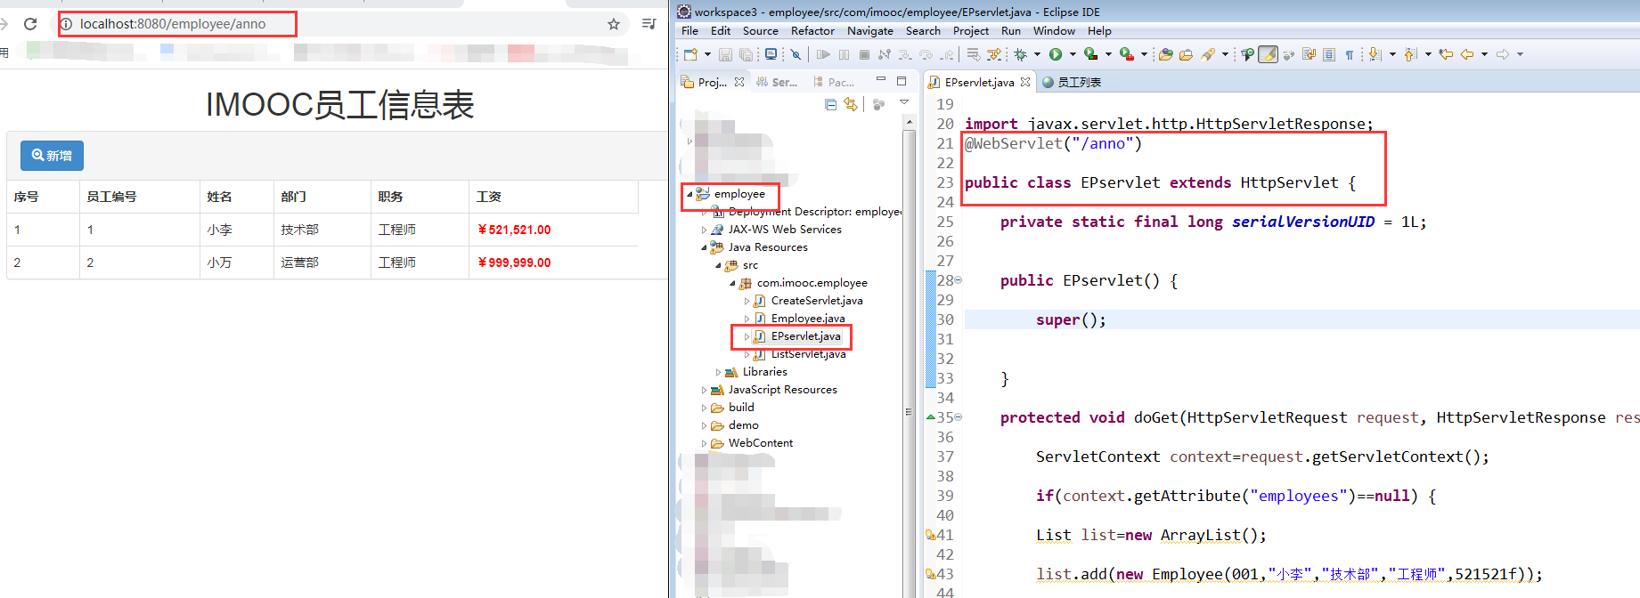Screen dimensions: 1640x598
Task: Toggle Block Selection mode
Action: (1329, 54)
